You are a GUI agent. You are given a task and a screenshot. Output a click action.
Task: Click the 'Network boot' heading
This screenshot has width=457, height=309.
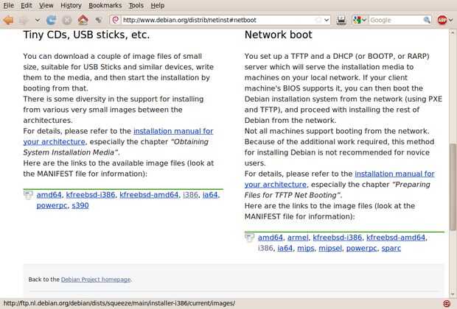279,35
